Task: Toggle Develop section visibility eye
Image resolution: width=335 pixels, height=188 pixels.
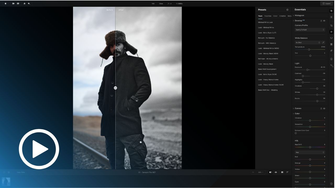Action: (x=324, y=21)
